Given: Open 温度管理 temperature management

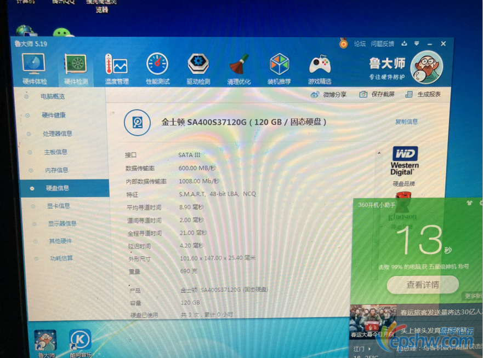Looking at the screenshot, I should [116, 69].
